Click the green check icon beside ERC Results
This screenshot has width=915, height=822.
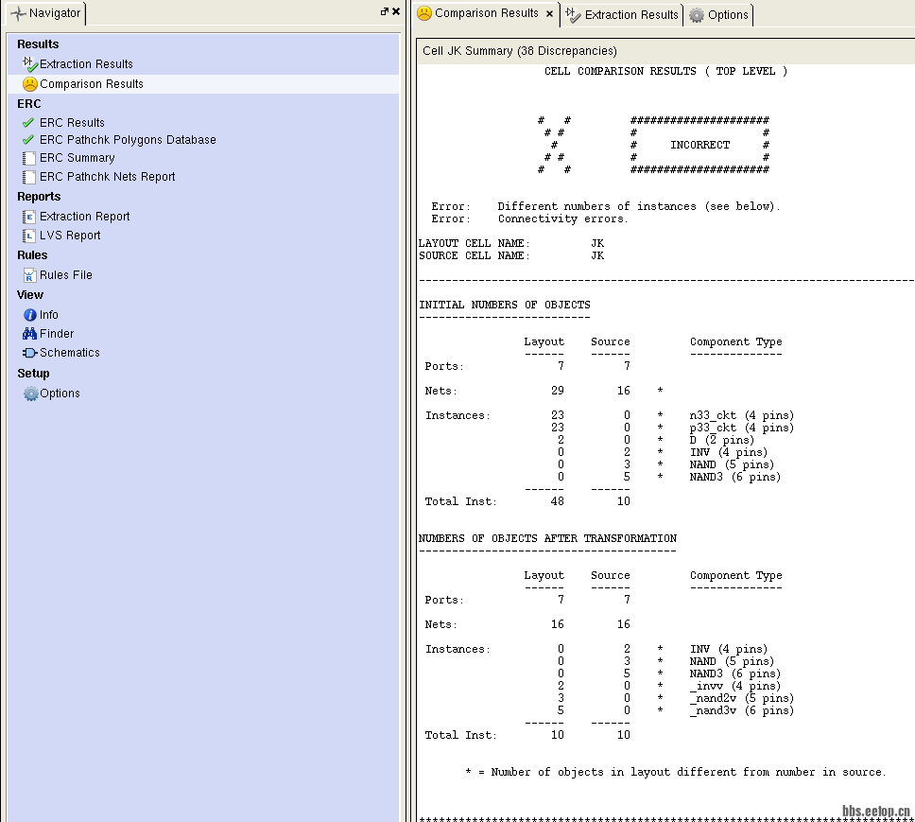(28, 123)
